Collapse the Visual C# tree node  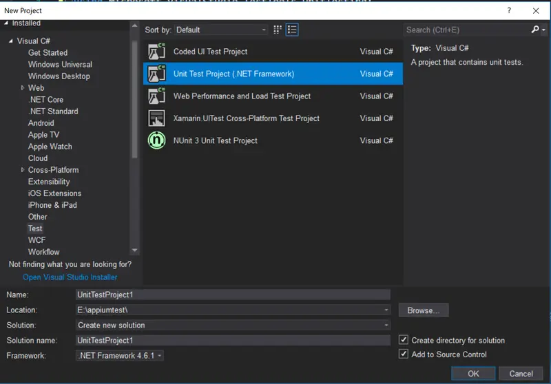coord(11,41)
